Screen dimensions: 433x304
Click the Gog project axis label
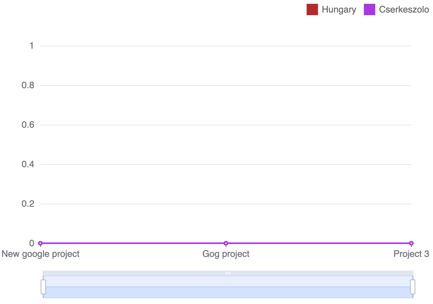tap(226, 254)
